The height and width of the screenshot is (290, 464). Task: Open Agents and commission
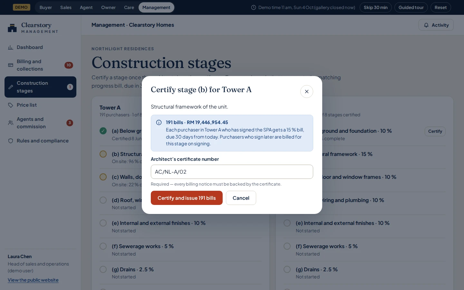coord(40,123)
